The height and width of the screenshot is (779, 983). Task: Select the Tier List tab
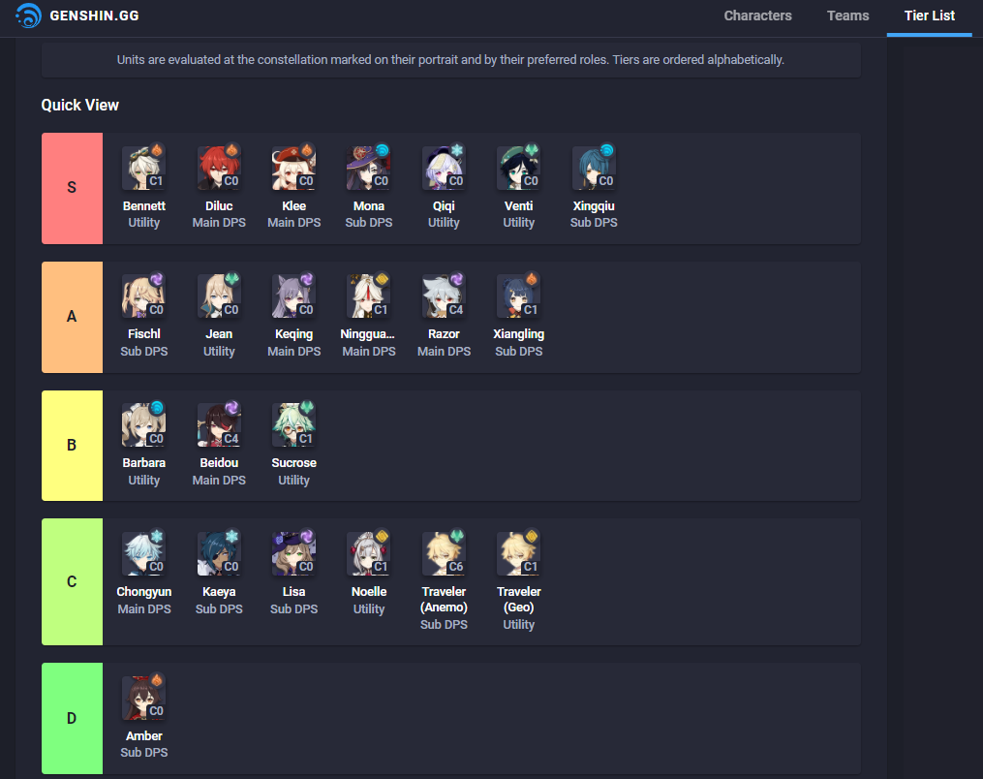(929, 16)
